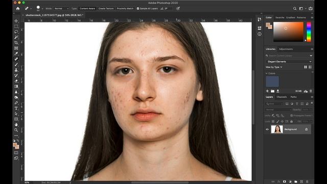Choose the Content-Aware type button
Image resolution: width=327 pixels, height=184 pixels.
click(x=87, y=9)
